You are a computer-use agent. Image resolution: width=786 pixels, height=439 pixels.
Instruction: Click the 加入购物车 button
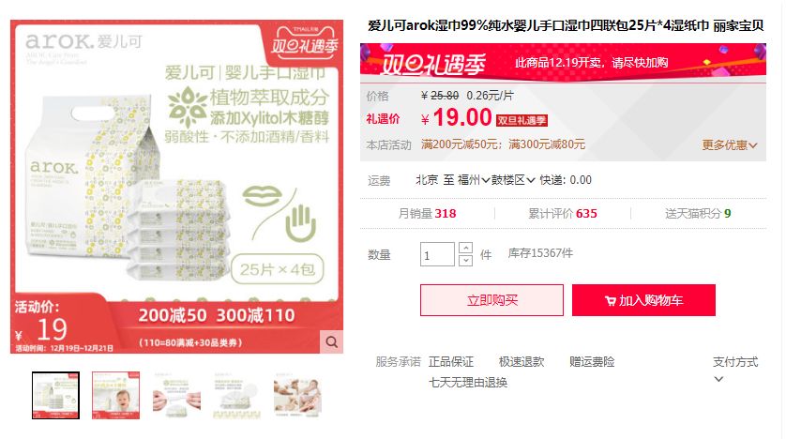[643, 300]
